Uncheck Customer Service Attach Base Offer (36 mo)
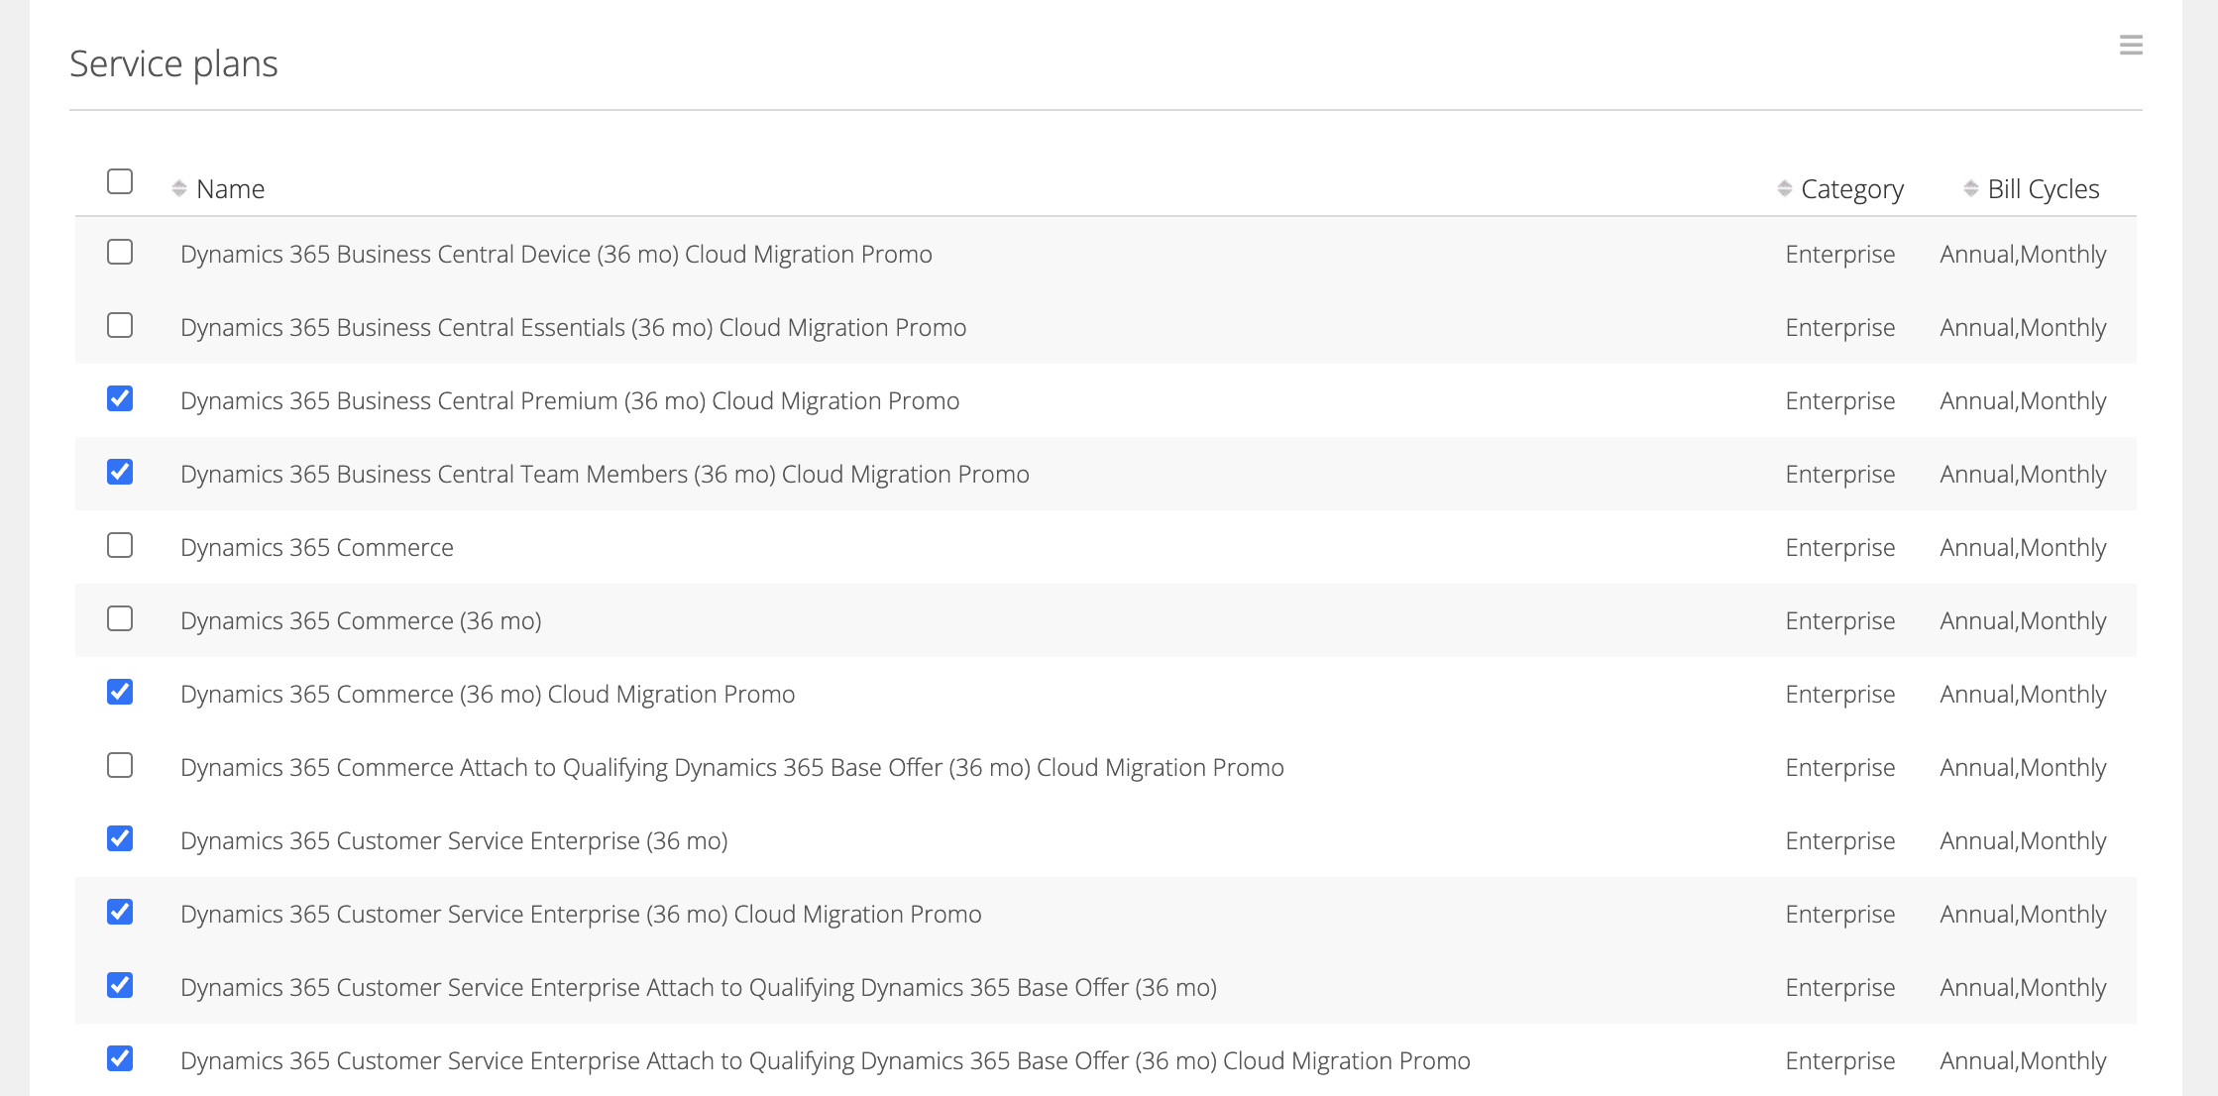Viewport: 2218px width, 1096px height. coord(120,986)
